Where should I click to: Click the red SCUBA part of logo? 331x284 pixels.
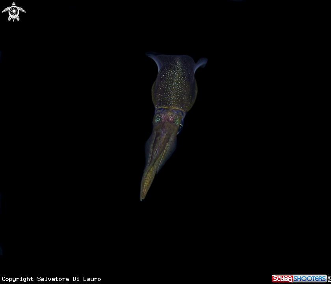pos(282,279)
